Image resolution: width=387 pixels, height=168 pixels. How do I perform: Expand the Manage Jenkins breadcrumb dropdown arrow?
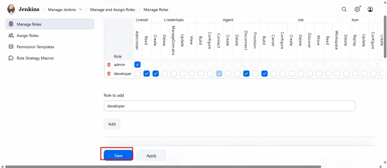point(80,9)
